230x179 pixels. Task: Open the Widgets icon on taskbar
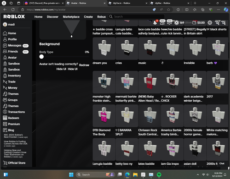click(6, 174)
